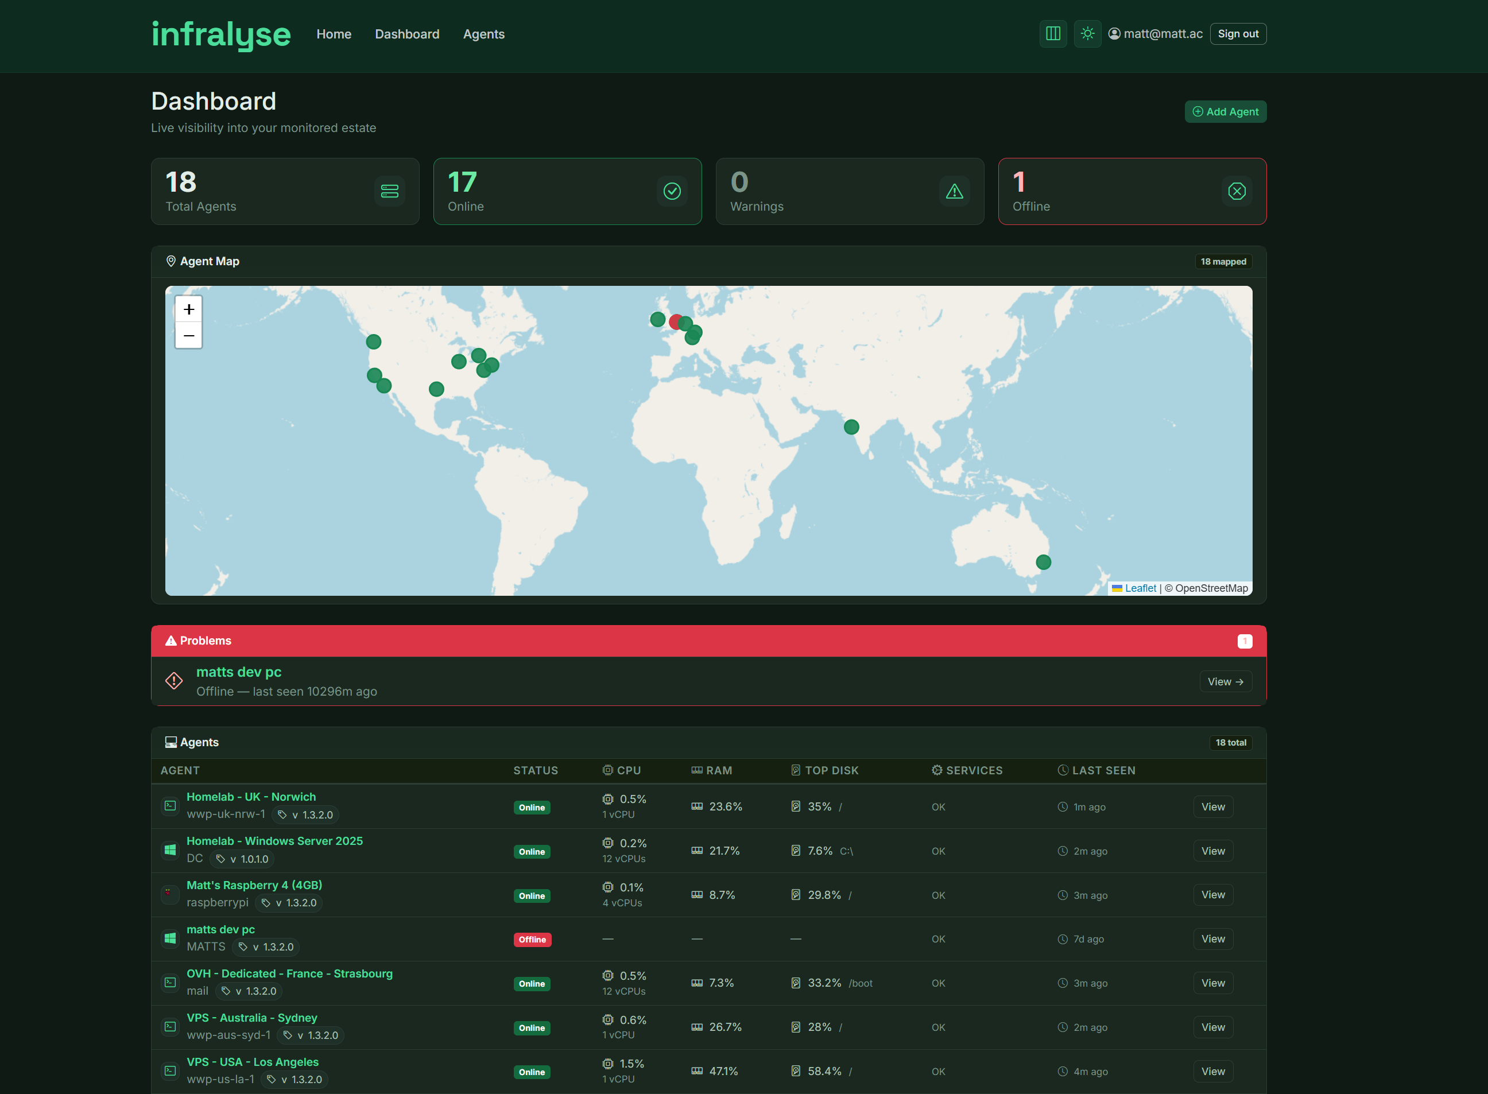The width and height of the screenshot is (1488, 1094).
Task: Select the 17 Online stat card
Action: (x=568, y=191)
